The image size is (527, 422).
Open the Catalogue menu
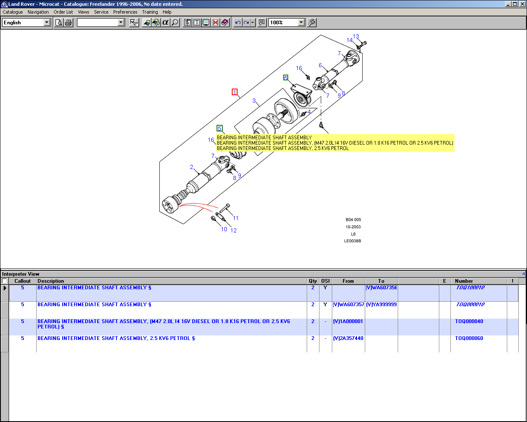click(x=13, y=12)
